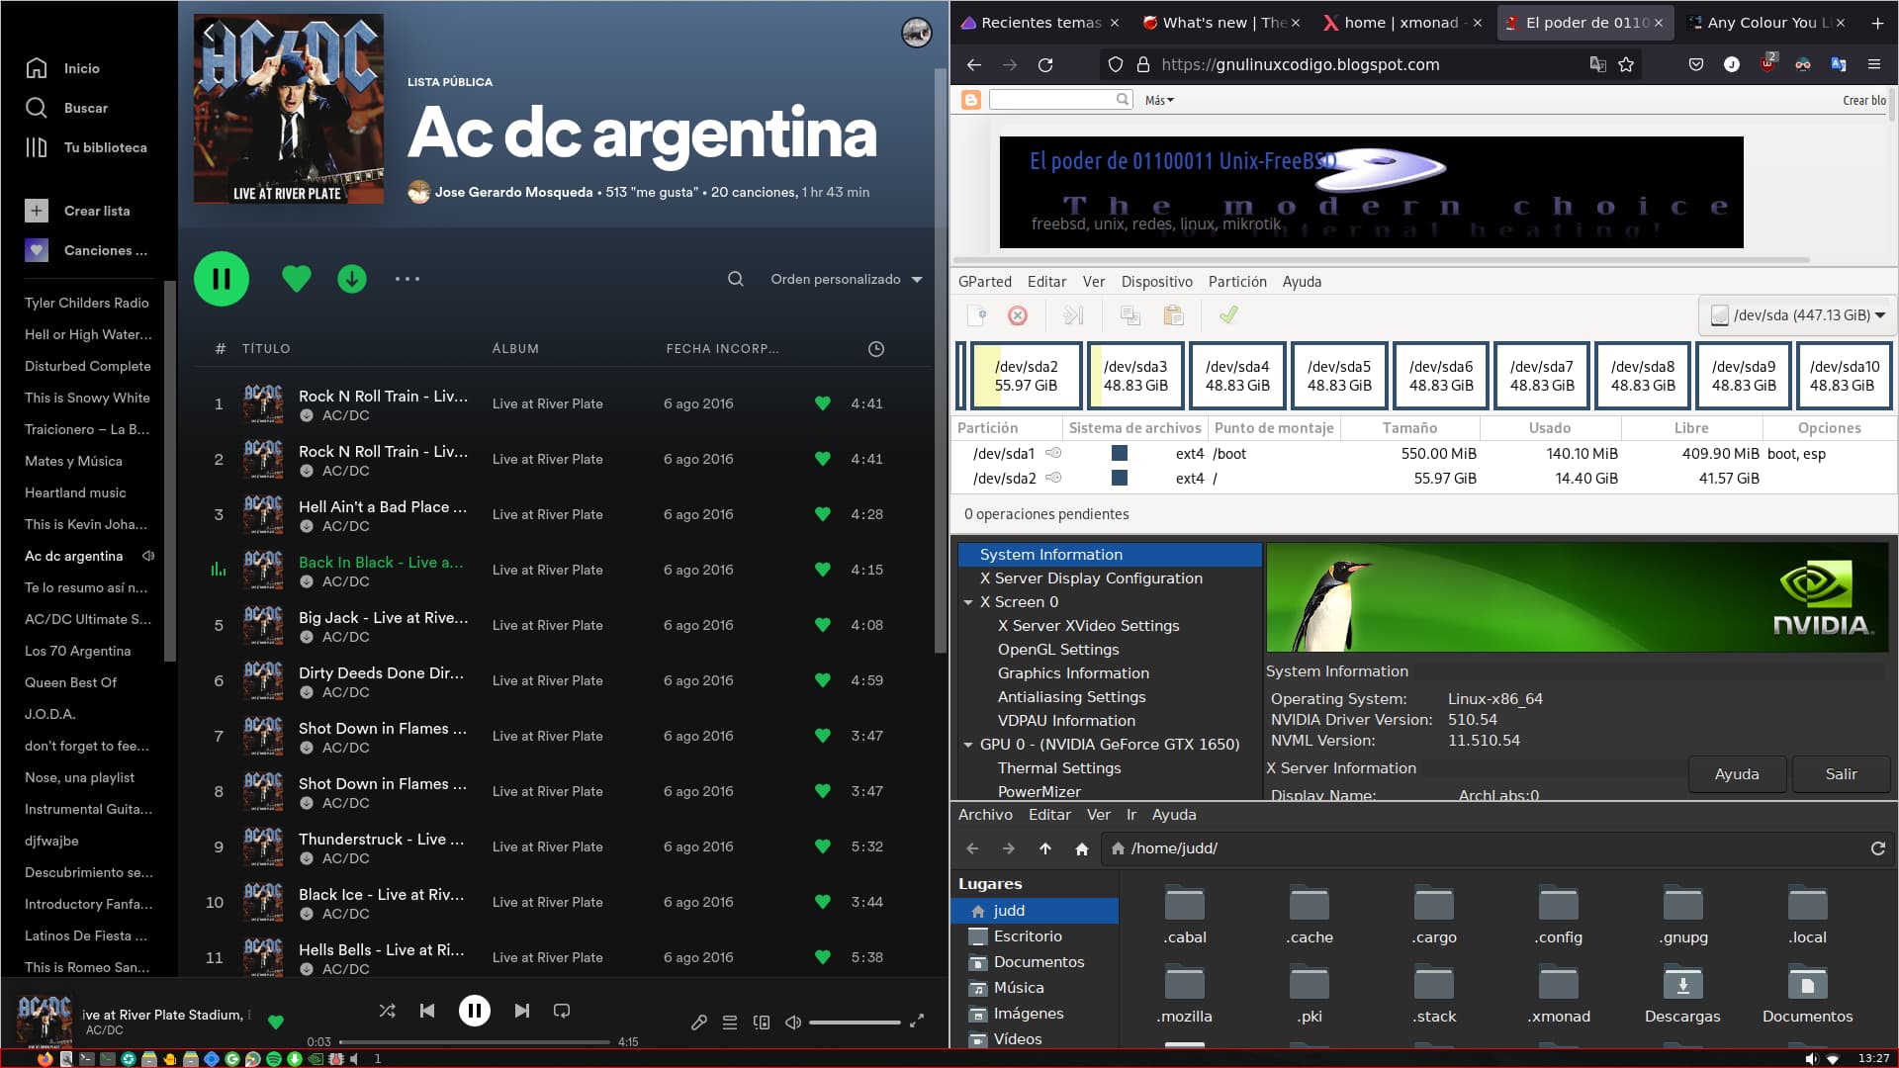1899x1068 pixels.
Task: Open Buscar in Spotify sidebar
Action: click(x=67, y=108)
